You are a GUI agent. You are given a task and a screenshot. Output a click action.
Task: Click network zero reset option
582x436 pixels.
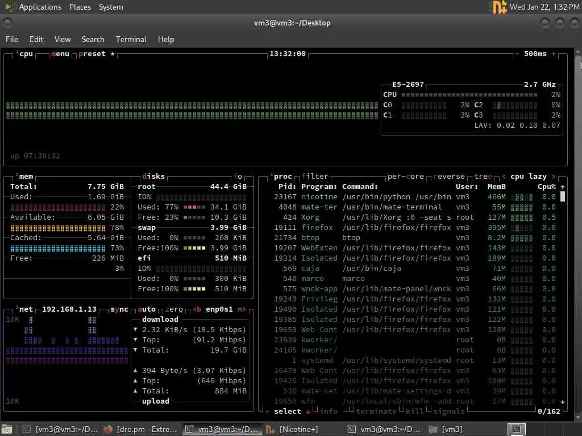click(x=174, y=309)
